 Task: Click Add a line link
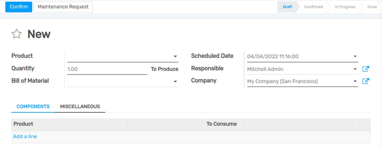click(x=25, y=137)
